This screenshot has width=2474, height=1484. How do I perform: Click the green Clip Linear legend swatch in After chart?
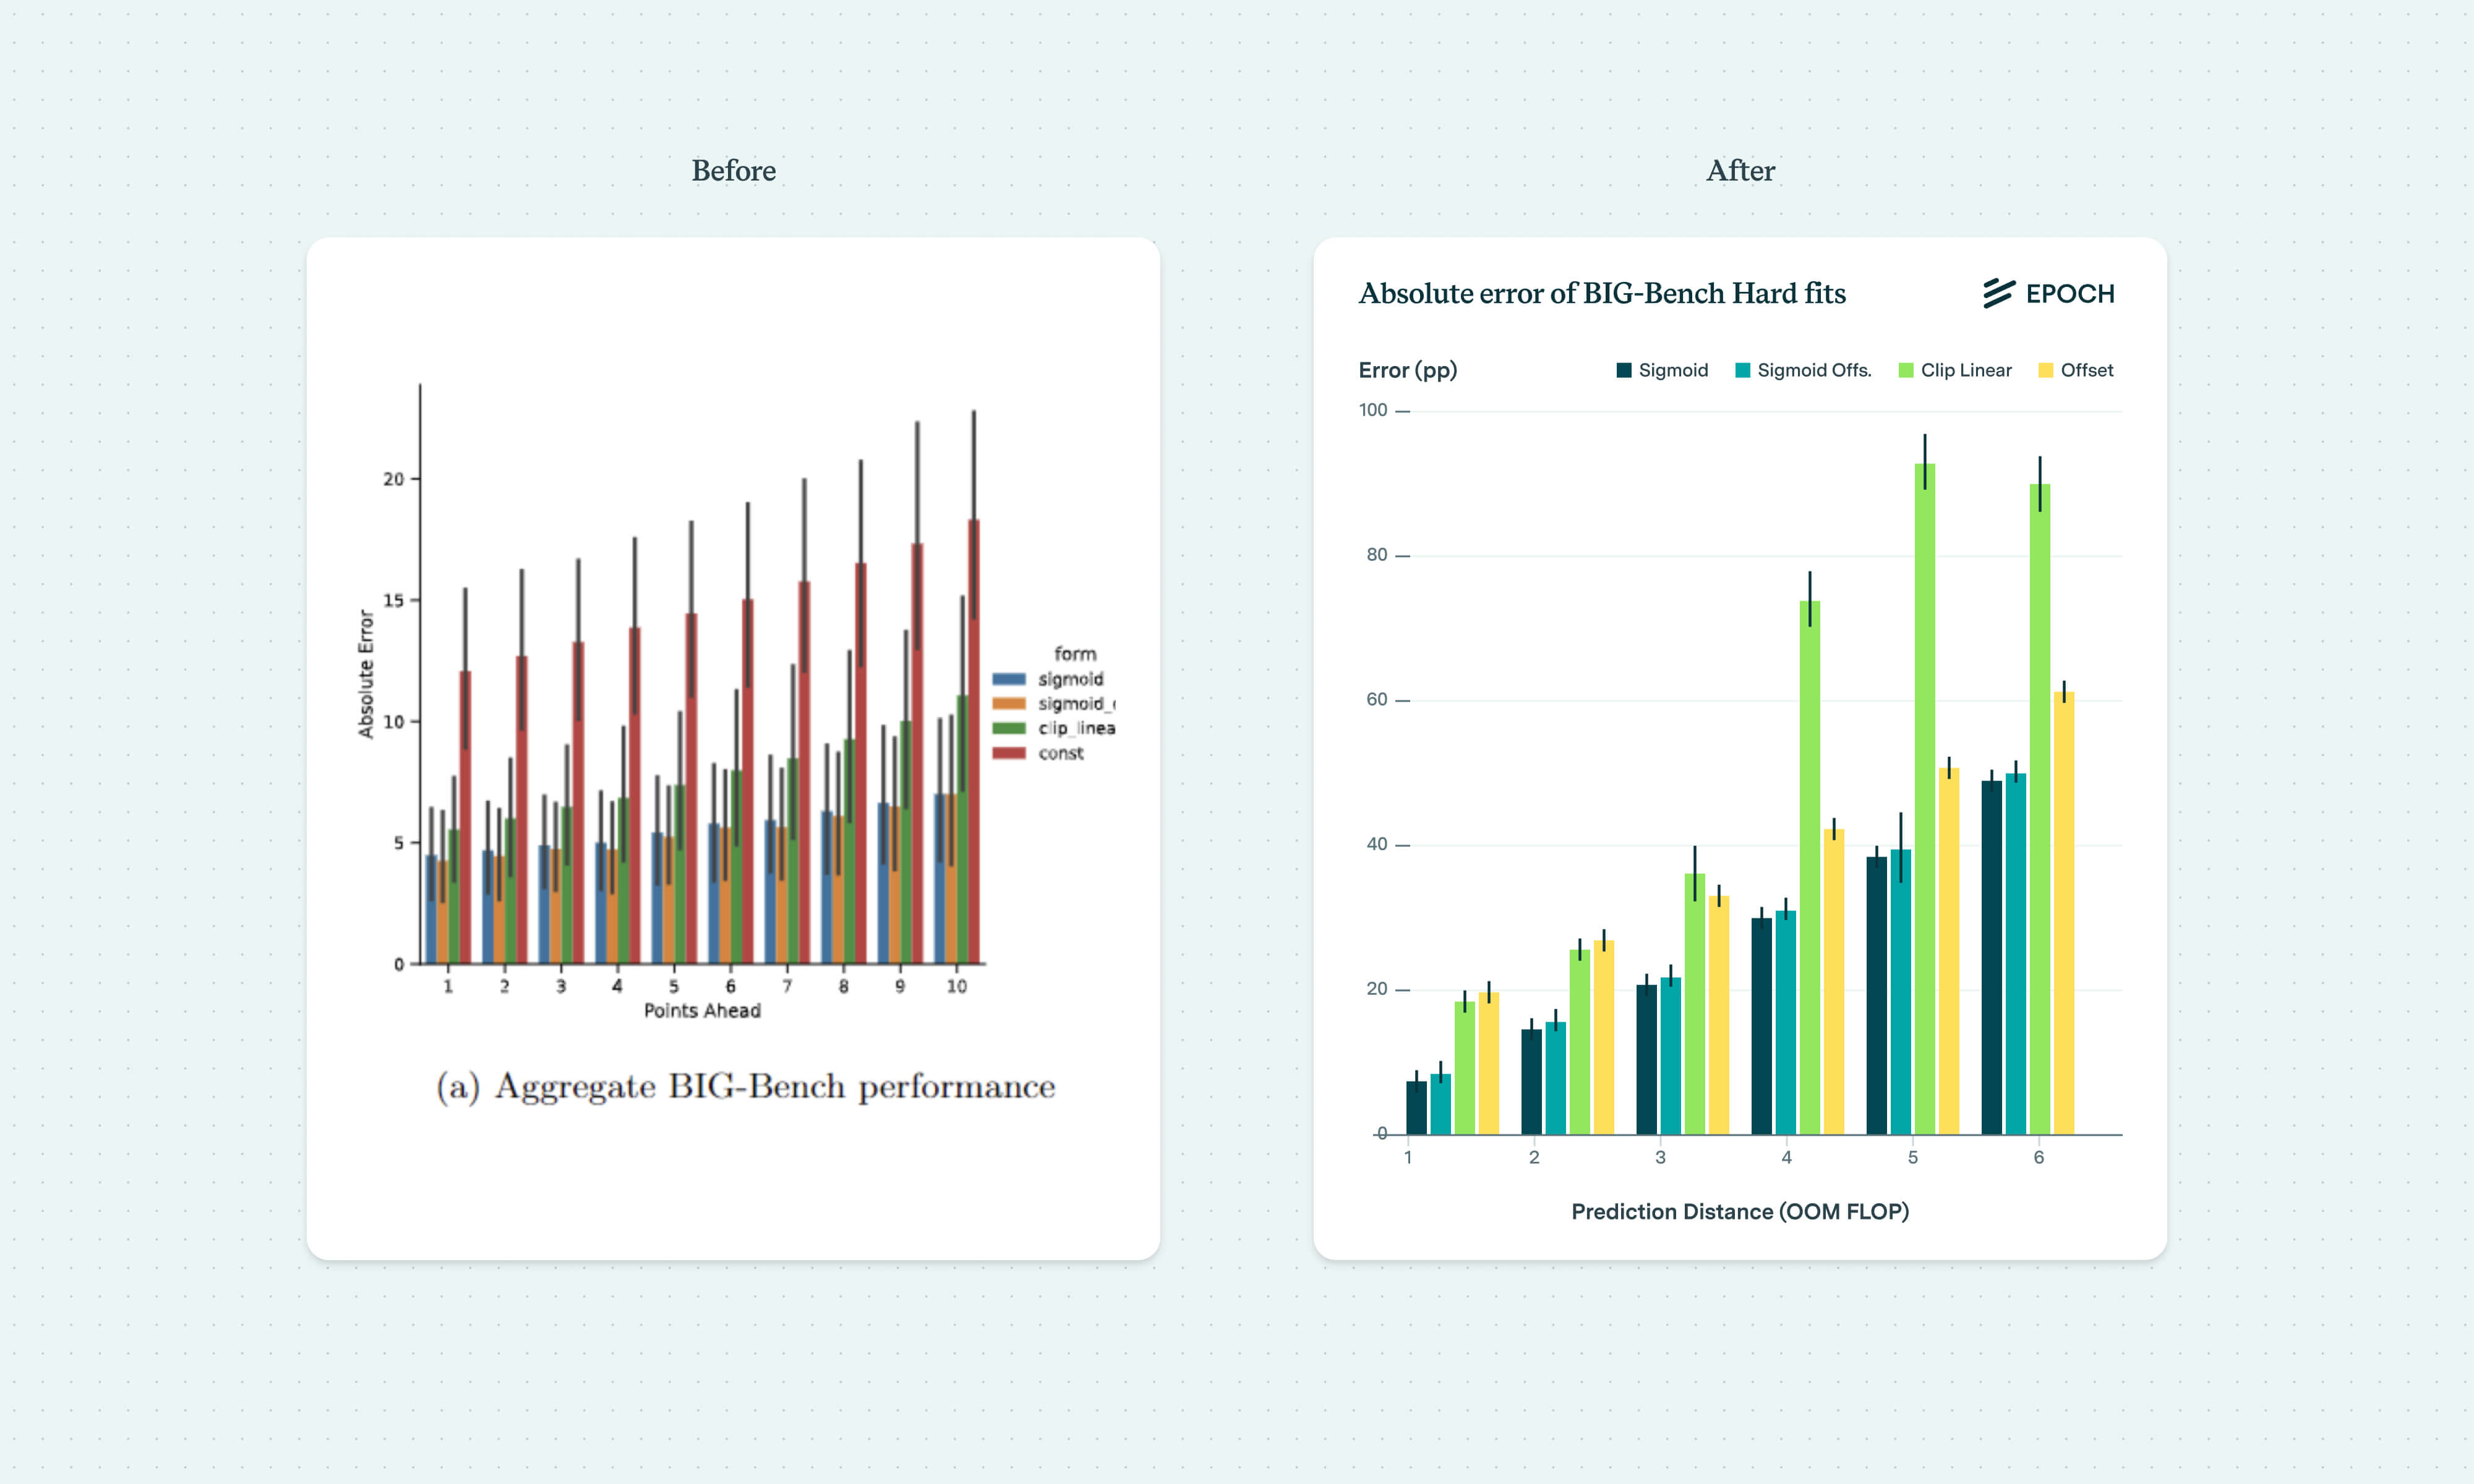point(1906,370)
